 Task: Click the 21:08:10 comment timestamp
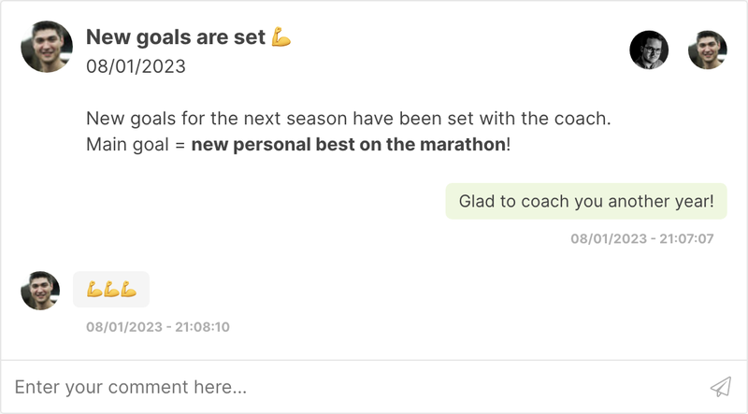click(x=158, y=327)
